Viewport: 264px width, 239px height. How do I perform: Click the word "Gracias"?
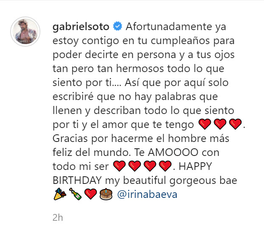coord(70,139)
